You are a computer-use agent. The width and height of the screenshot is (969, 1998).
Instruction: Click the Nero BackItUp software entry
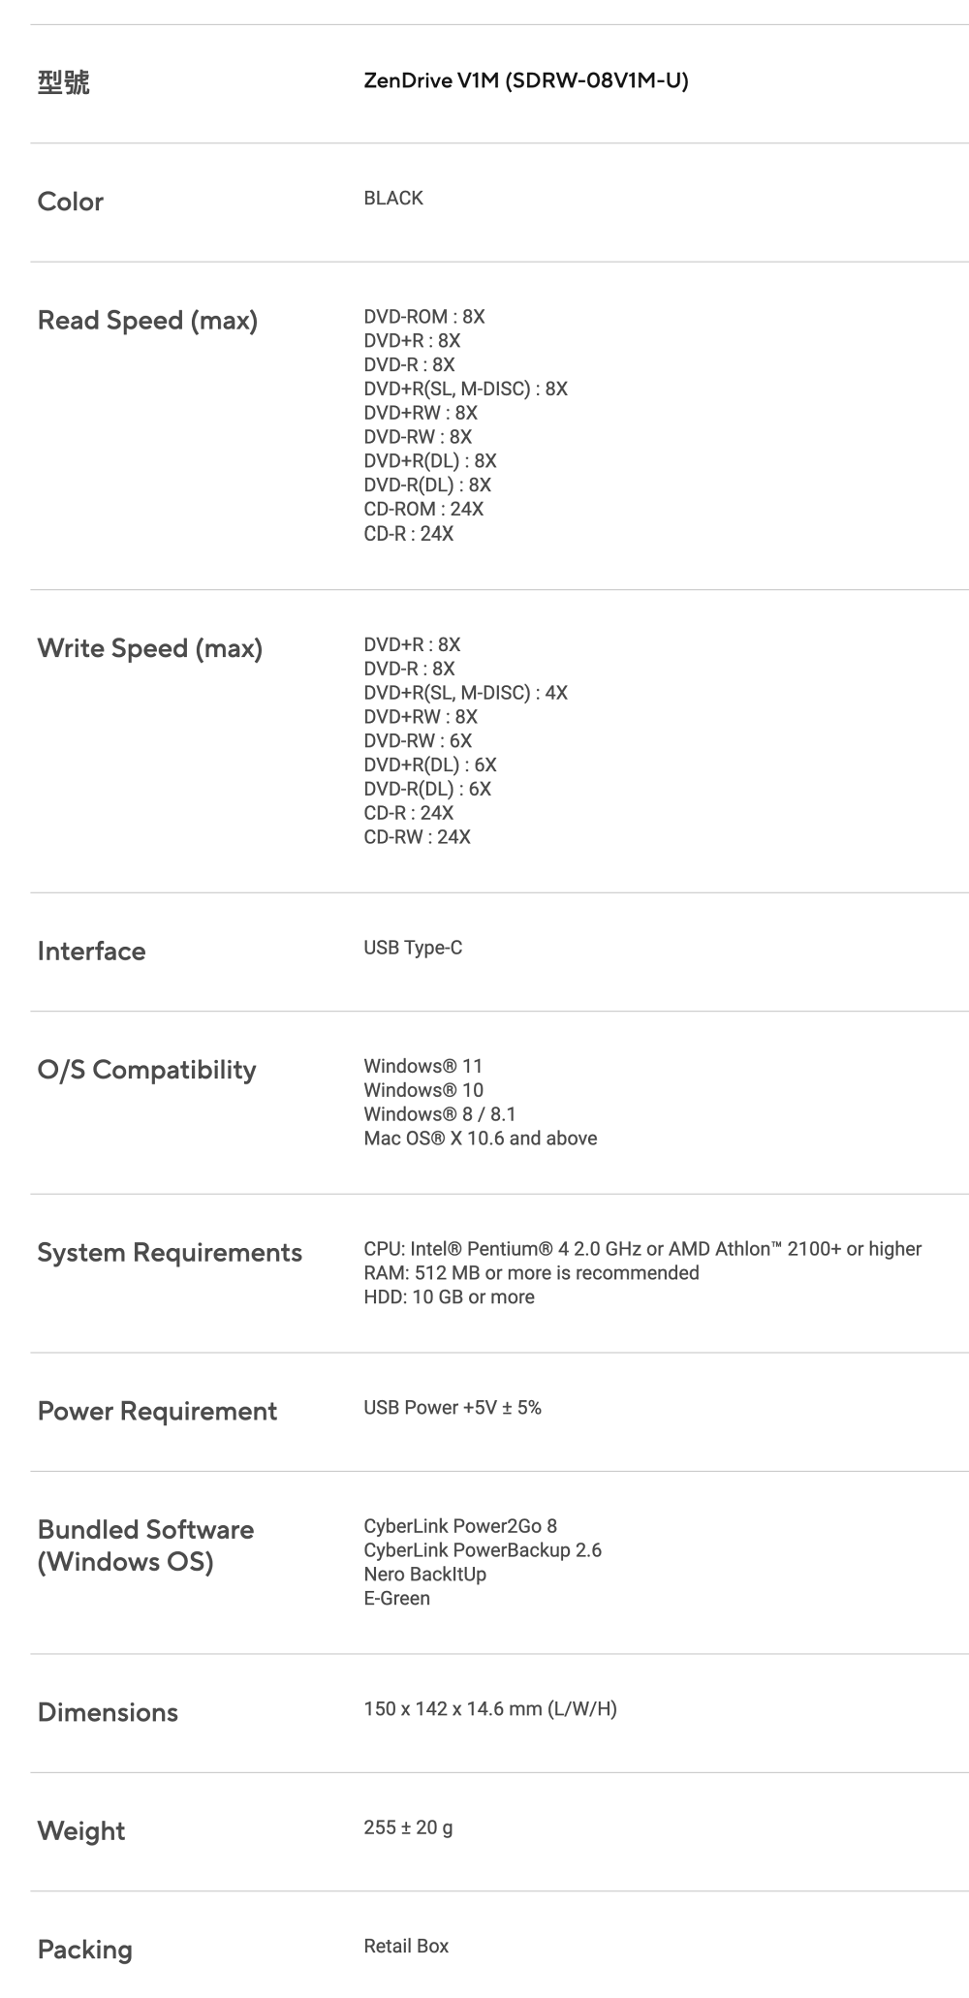(424, 1574)
